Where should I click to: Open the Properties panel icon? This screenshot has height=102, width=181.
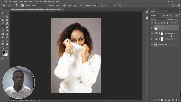[x=147, y=18]
